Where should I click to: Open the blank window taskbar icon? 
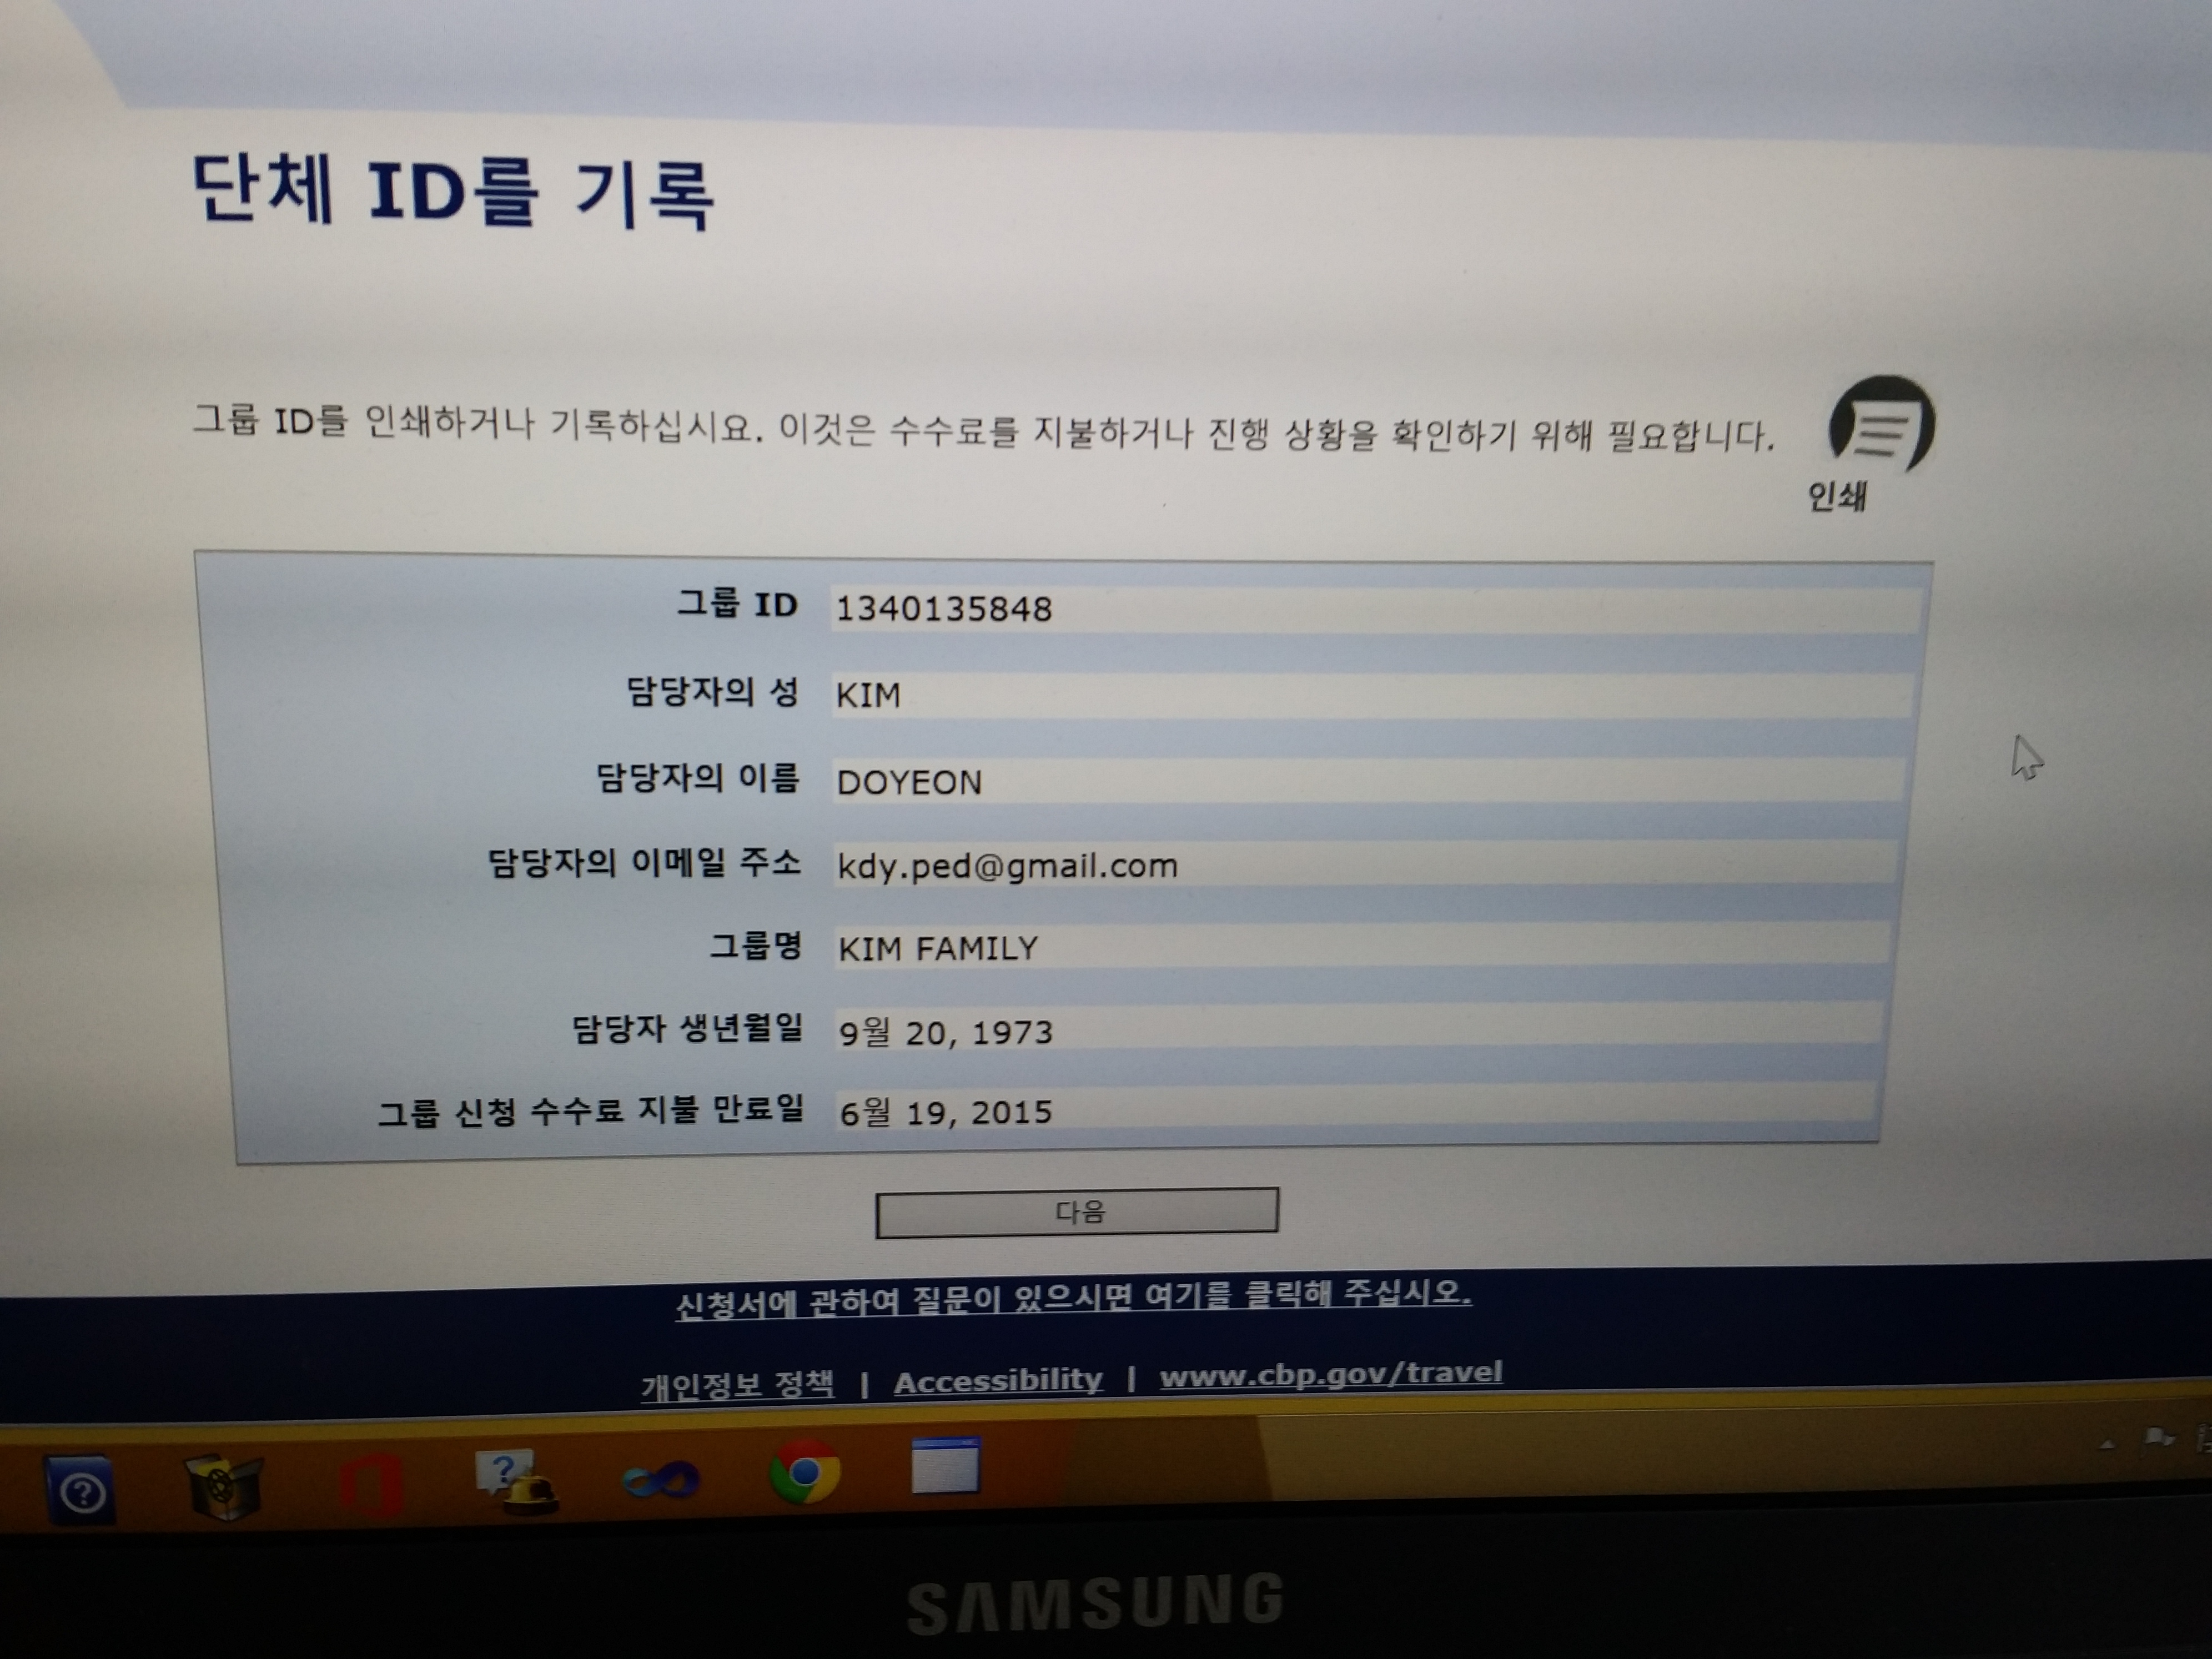pos(945,1466)
